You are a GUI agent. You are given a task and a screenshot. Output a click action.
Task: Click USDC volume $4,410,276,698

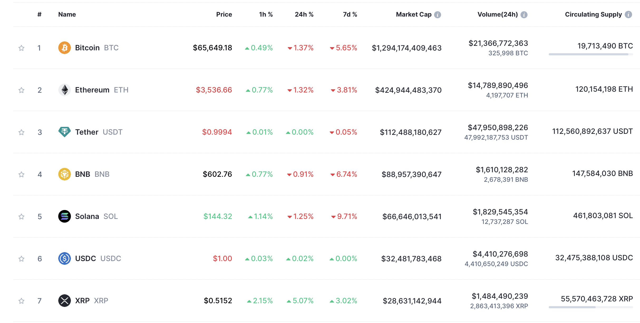coord(500,254)
